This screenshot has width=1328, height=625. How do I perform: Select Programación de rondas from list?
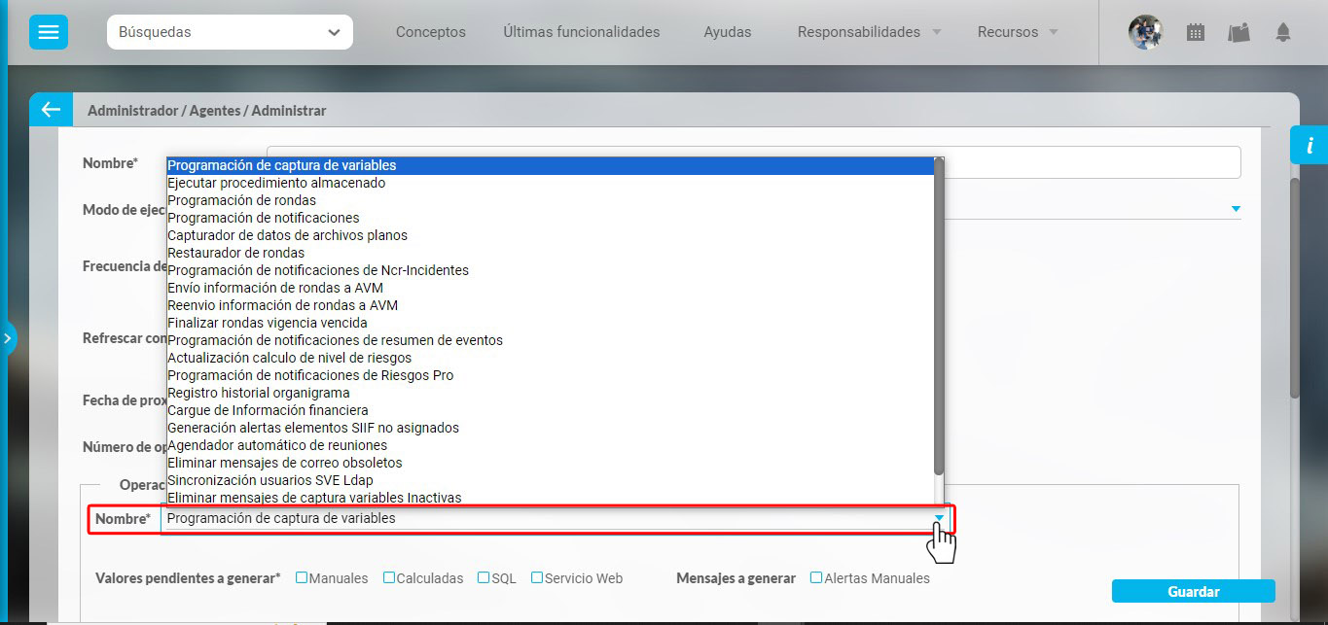pos(241,200)
